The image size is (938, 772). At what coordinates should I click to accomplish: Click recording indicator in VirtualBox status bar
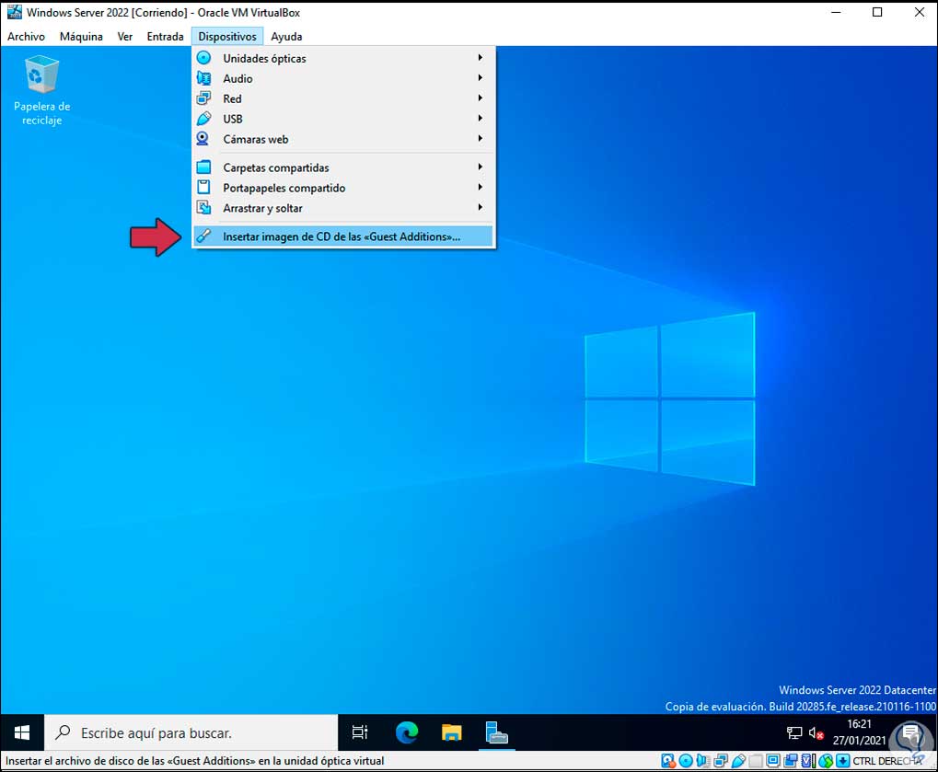point(791,761)
